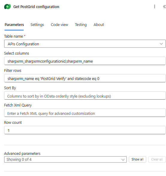Open the three-dot more options menu
The height and width of the screenshot is (176, 166).
click(155, 7)
